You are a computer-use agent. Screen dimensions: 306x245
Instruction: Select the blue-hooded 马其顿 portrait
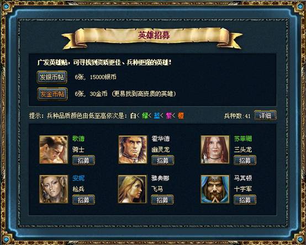click(x=215, y=189)
